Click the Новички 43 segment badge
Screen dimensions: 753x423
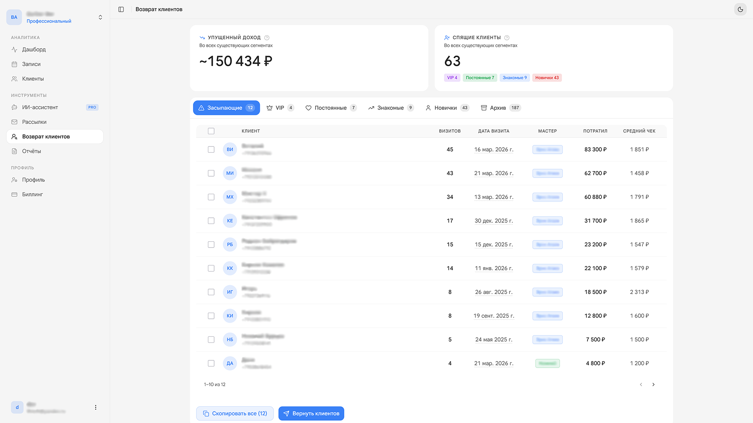tap(547, 78)
